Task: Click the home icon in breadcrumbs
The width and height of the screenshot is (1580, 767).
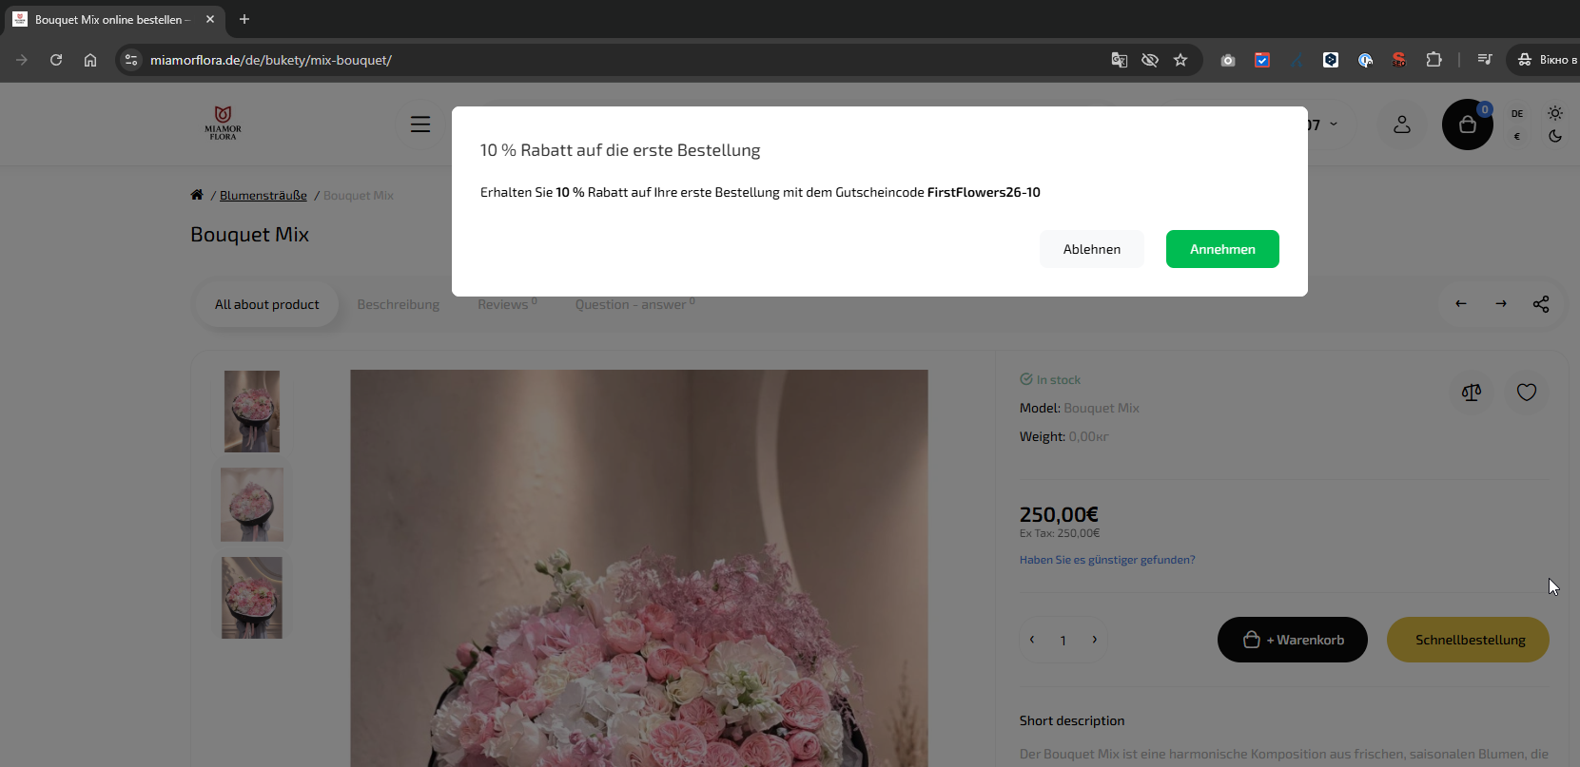Action: coord(197,195)
